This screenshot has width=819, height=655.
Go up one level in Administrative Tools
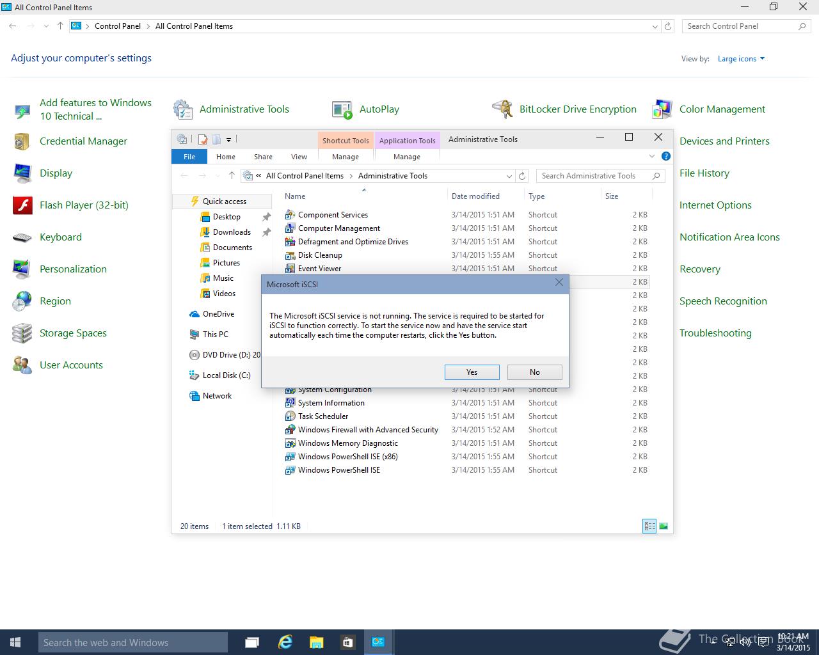[232, 176]
